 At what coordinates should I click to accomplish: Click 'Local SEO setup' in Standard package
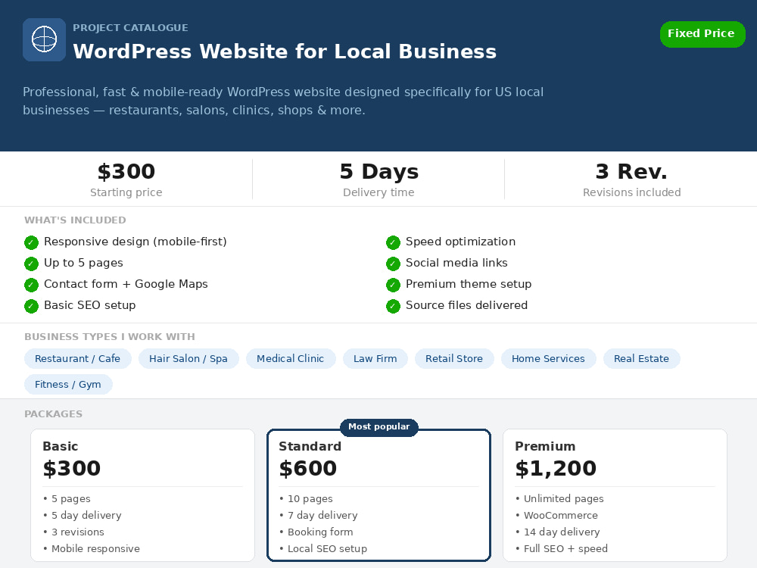(x=327, y=549)
